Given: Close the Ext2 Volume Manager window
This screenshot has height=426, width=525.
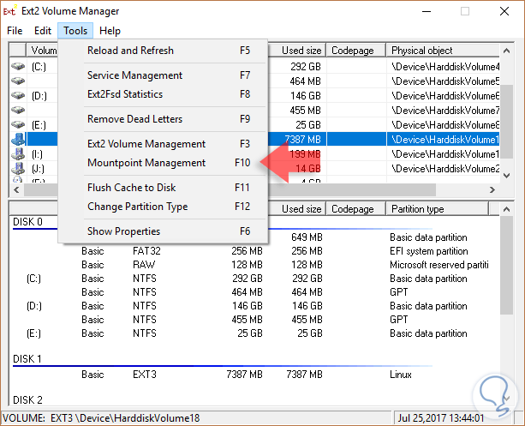Looking at the screenshot, I should (x=504, y=11).
